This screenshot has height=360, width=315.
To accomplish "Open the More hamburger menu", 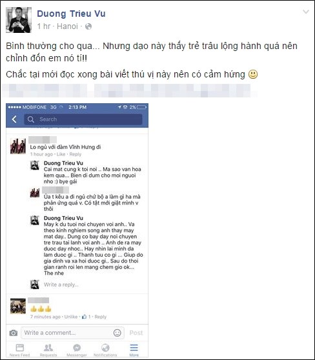I will [x=134, y=350].
